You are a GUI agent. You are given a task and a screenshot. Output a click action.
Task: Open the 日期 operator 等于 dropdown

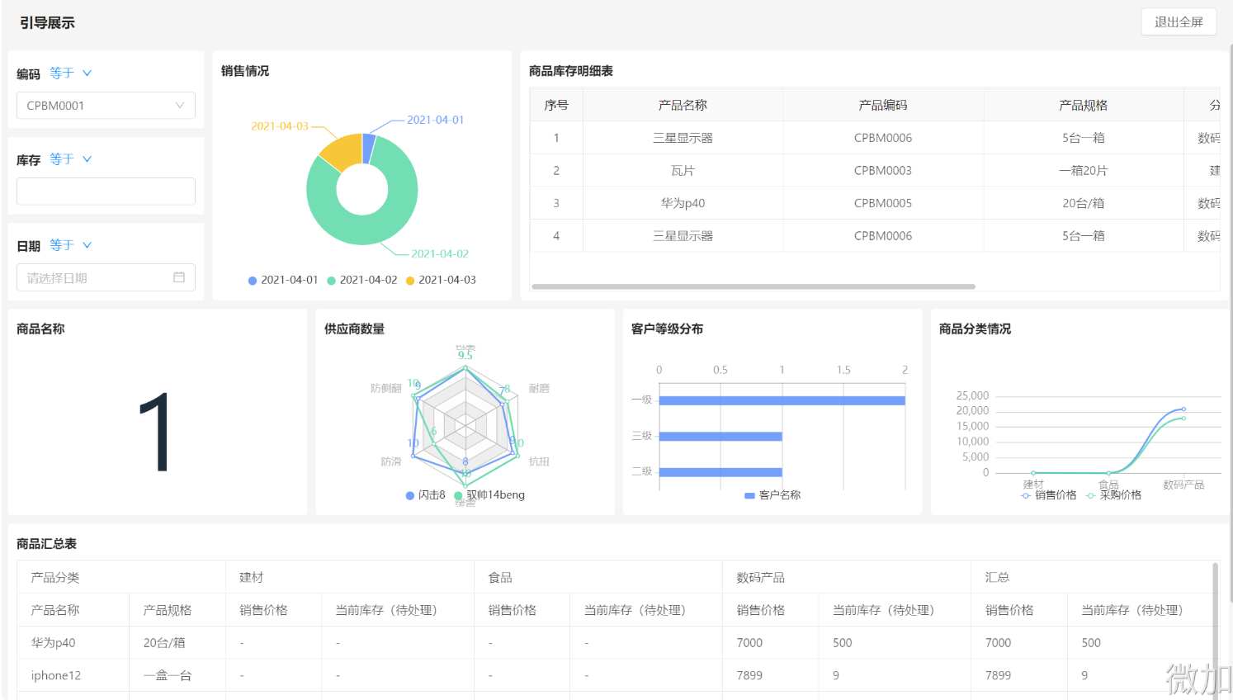[70, 245]
